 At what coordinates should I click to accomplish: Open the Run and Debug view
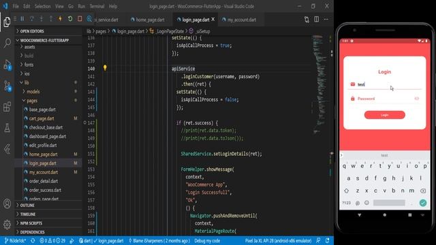[7, 65]
